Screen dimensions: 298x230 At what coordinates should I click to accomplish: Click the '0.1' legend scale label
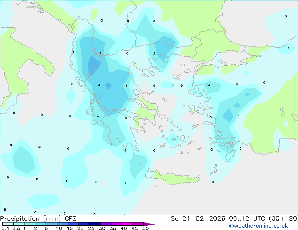pos(5,228)
